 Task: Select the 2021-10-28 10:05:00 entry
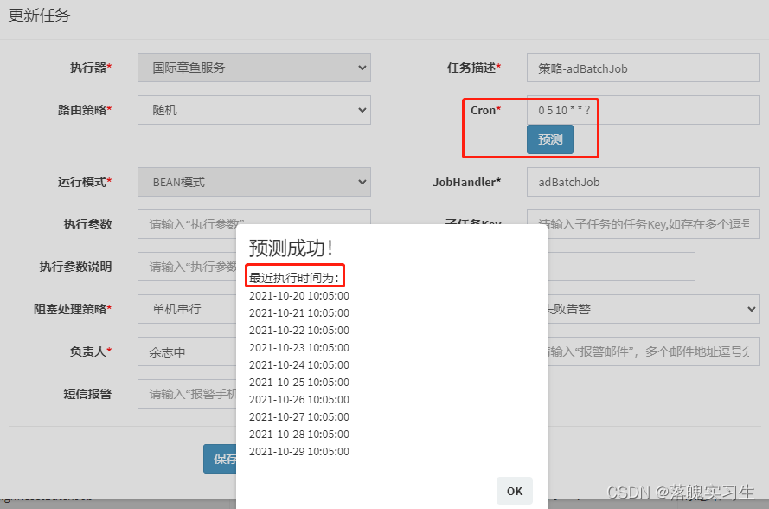click(299, 435)
